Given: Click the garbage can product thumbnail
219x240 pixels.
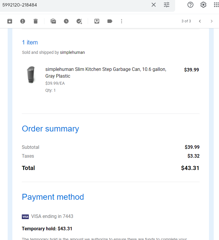Looking at the screenshot, I should click(31, 75).
